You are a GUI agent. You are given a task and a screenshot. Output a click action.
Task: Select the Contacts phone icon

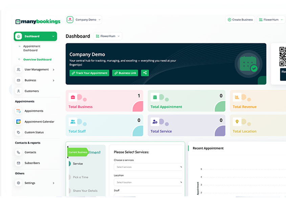18,153
